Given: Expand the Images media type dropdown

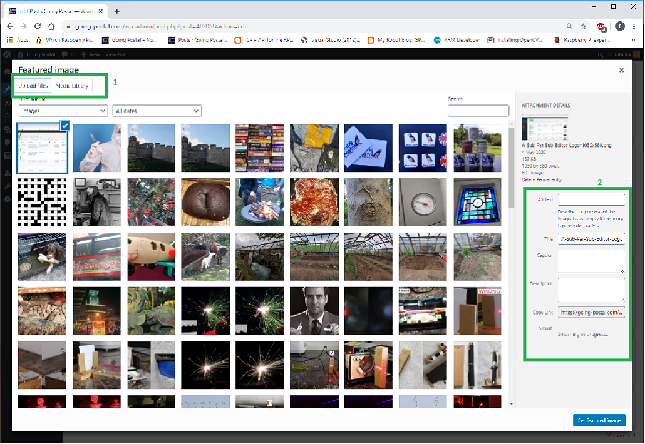Looking at the screenshot, I should pyautogui.click(x=63, y=111).
